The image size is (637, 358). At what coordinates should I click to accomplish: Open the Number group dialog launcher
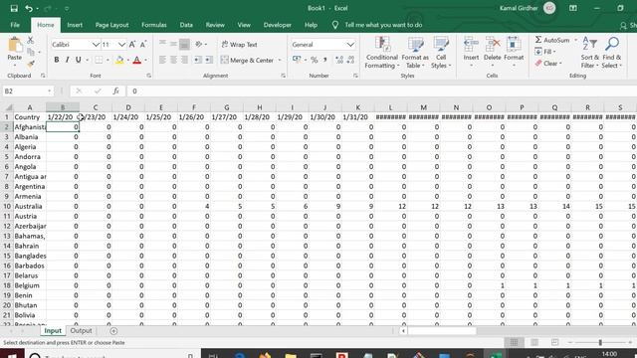(x=355, y=76)
